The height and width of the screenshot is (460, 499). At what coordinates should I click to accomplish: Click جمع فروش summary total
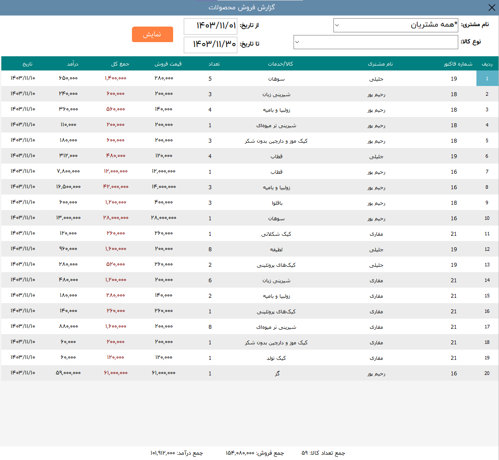pyautogui.click(x=255, y=453)
